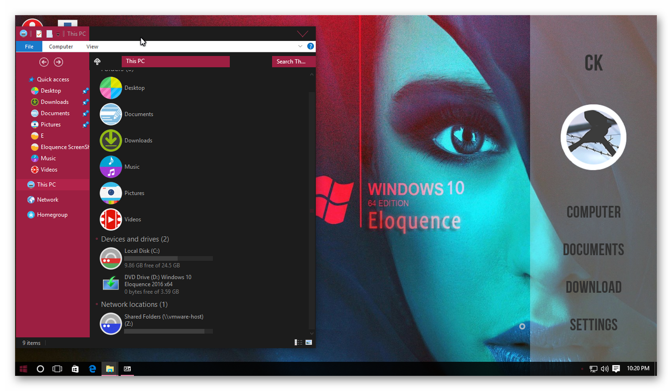Viewport: 672px width, 391px height.
Task: Select the Local Disk (C:) drive
Action: [156, 258]
